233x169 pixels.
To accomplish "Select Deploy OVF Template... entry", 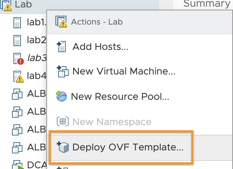I will (128, 147).
